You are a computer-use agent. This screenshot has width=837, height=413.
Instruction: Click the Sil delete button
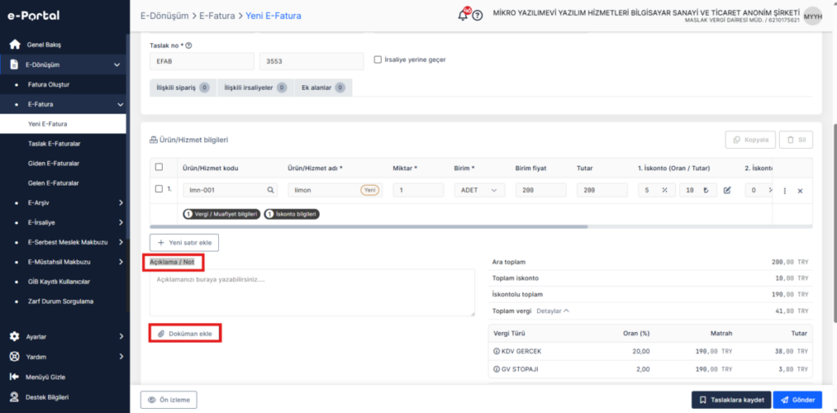point(796,140)
